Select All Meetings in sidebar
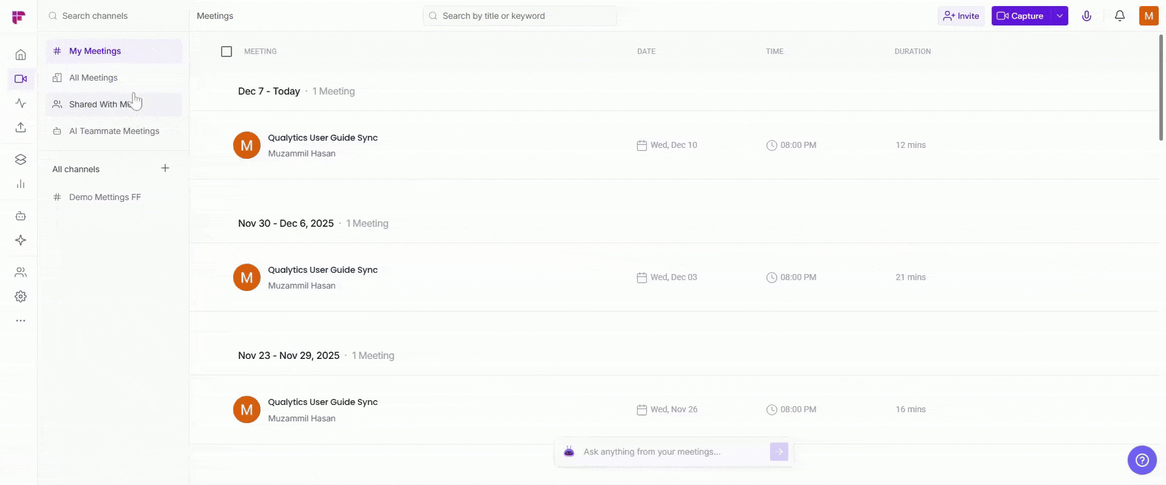 pos(114,78)
